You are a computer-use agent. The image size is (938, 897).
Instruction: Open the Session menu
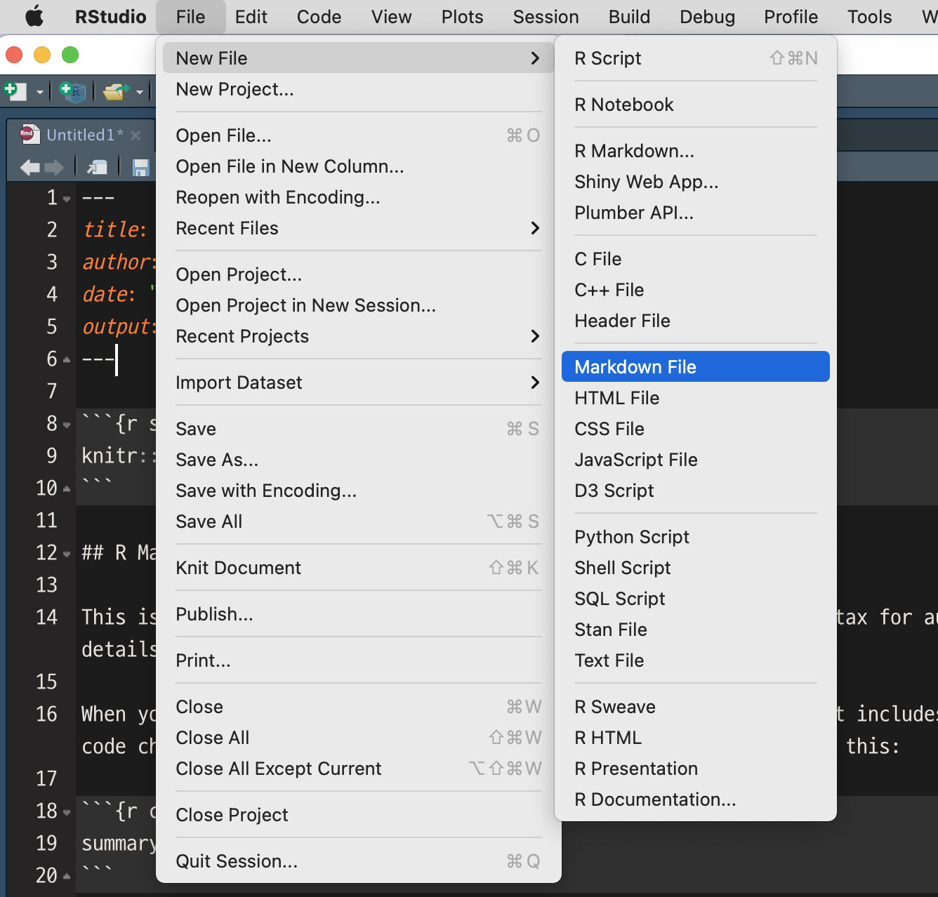pos(546,17)
